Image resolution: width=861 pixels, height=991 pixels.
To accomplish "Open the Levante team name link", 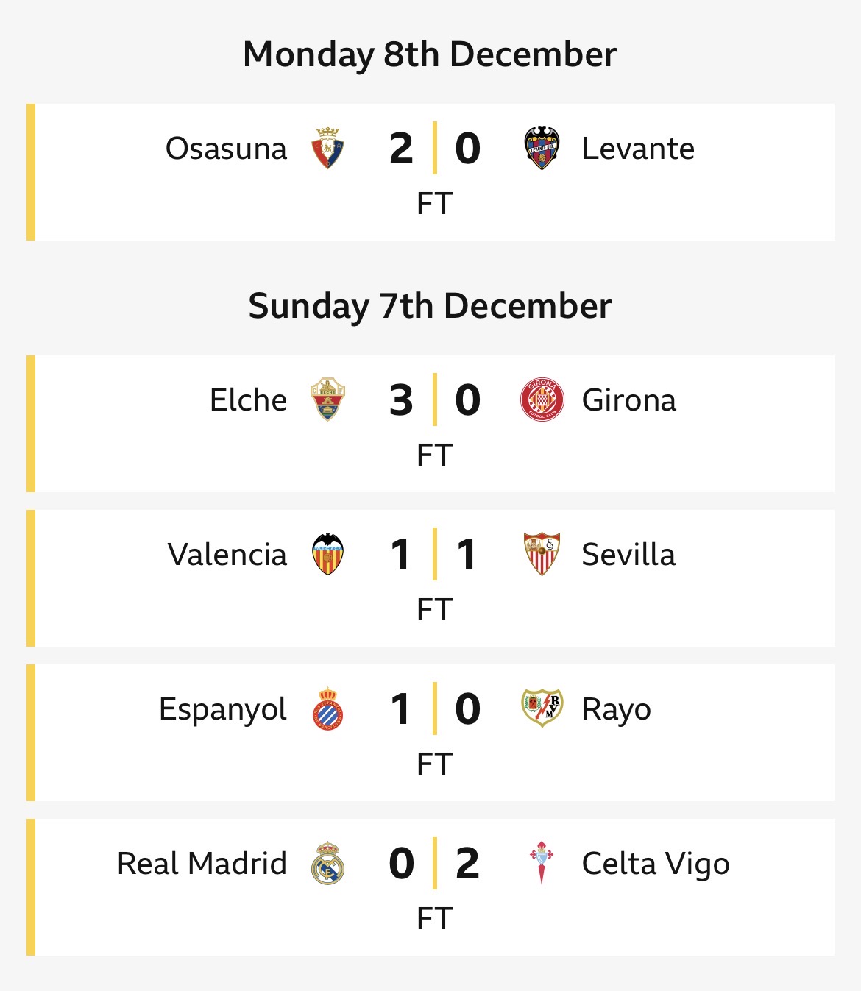I will click(638, 149).
